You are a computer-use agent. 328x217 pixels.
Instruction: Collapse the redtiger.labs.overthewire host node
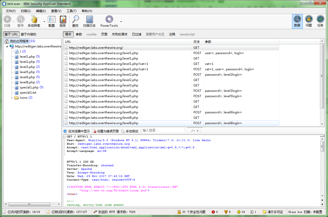click(x=7, y=46)
